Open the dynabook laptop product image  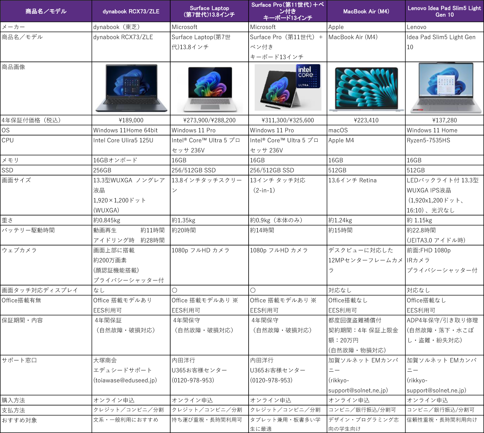[131, 88]
